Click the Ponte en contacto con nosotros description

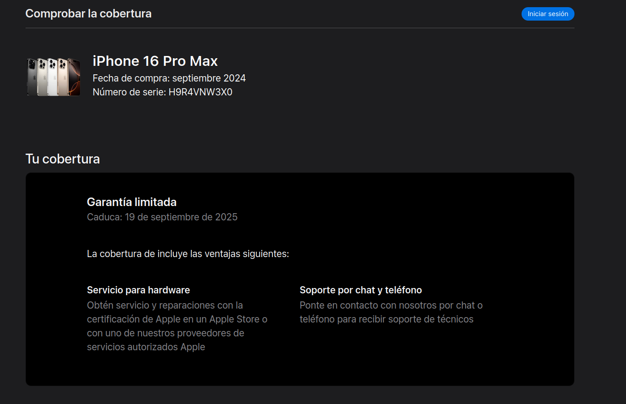391,312
